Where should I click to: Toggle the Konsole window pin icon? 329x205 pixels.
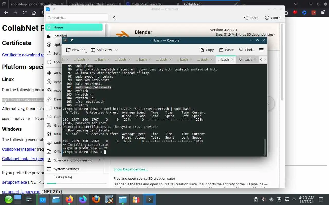point(71,40)
